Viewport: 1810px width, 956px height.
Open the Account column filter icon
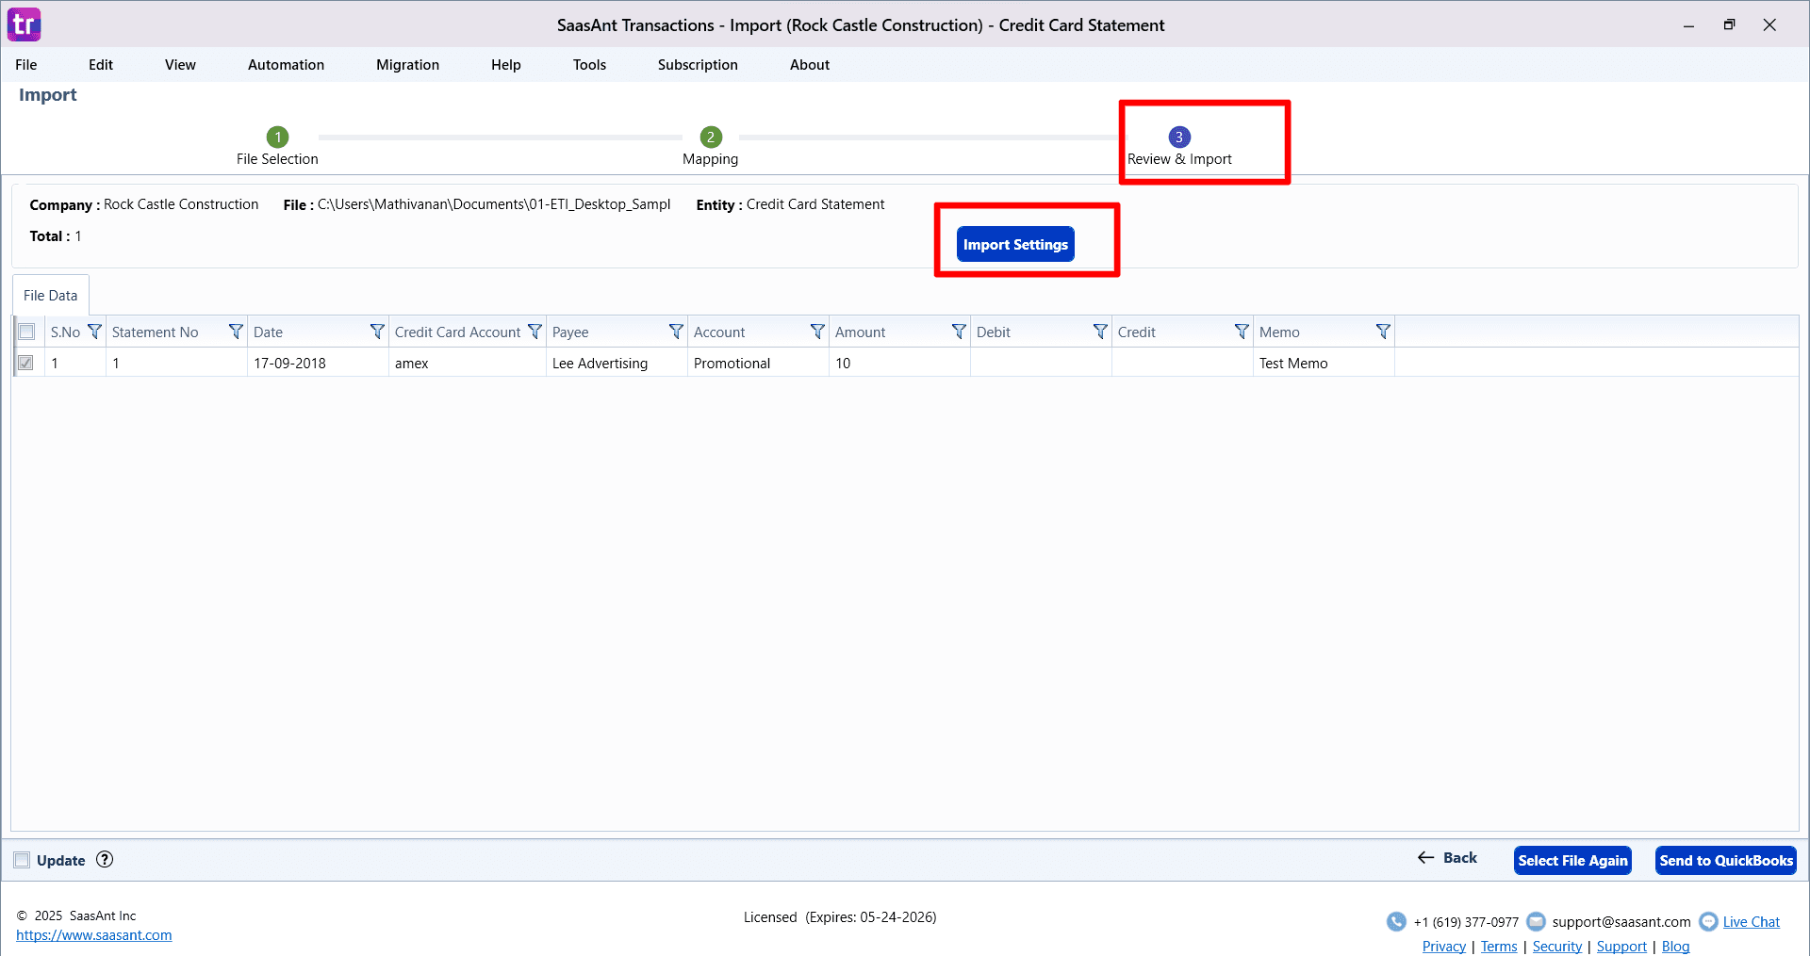pos(817,332)
